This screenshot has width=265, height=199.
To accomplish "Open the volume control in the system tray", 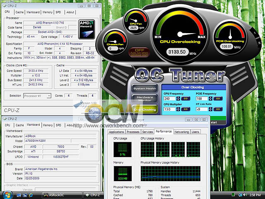I will (x=245, y=195).
